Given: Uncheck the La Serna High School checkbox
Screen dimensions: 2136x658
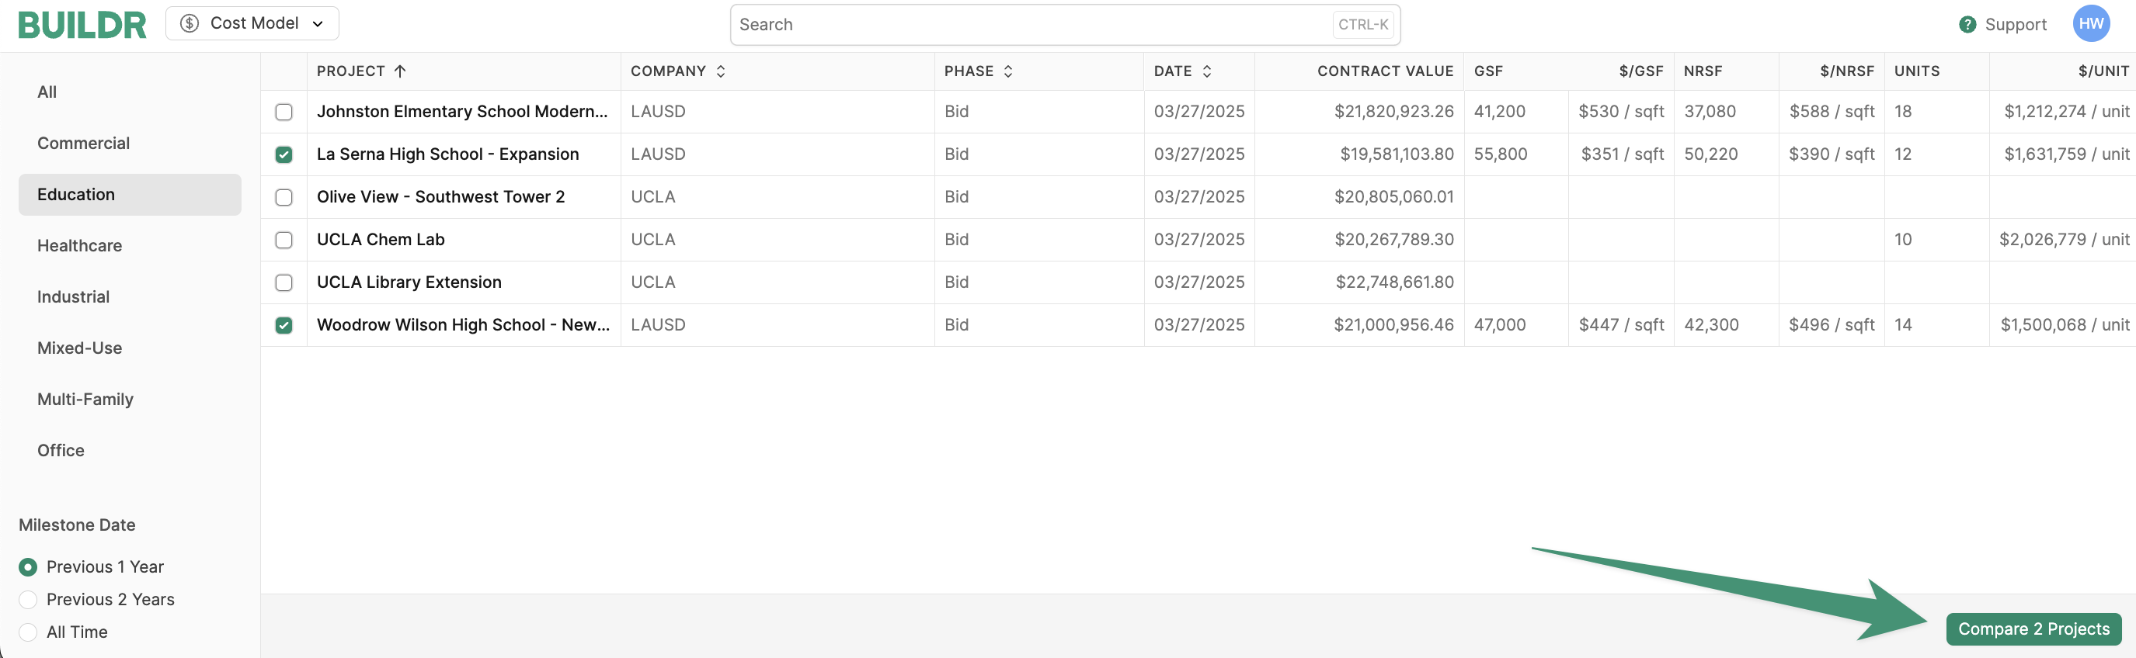Looking at the screenshot, I should click(x=284, y=155).
